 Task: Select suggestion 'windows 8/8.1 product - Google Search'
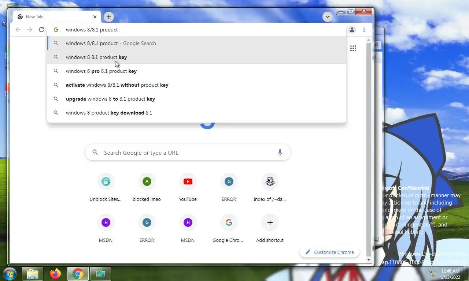(x=197, y=43)
